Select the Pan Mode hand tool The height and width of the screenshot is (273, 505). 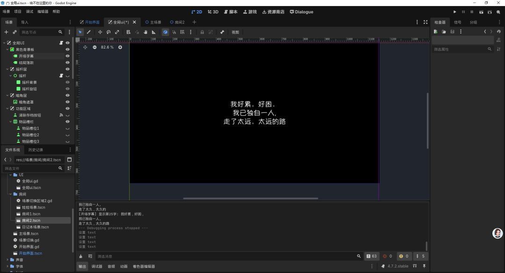(x=145, y=32)
